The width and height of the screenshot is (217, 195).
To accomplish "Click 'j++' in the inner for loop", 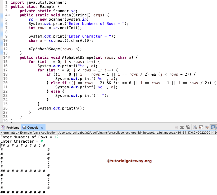I will 108,70.
